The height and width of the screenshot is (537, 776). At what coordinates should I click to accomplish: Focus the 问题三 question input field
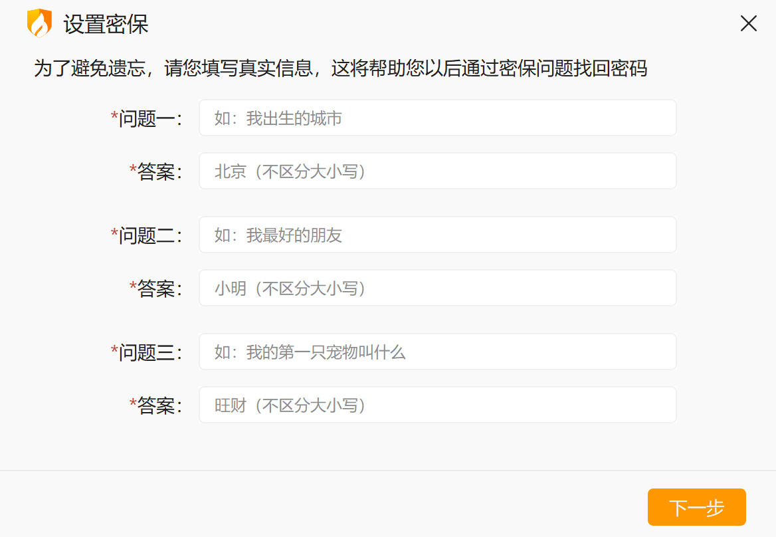tap(437, 352)
